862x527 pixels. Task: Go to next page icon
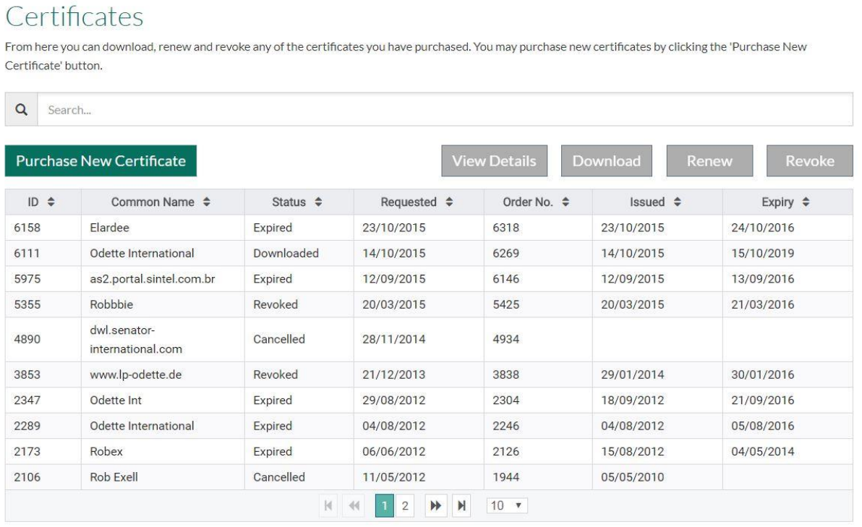point(435,505)
